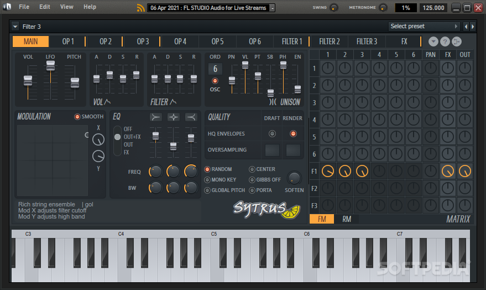Set the EQ routing switch

click(117, 141)
